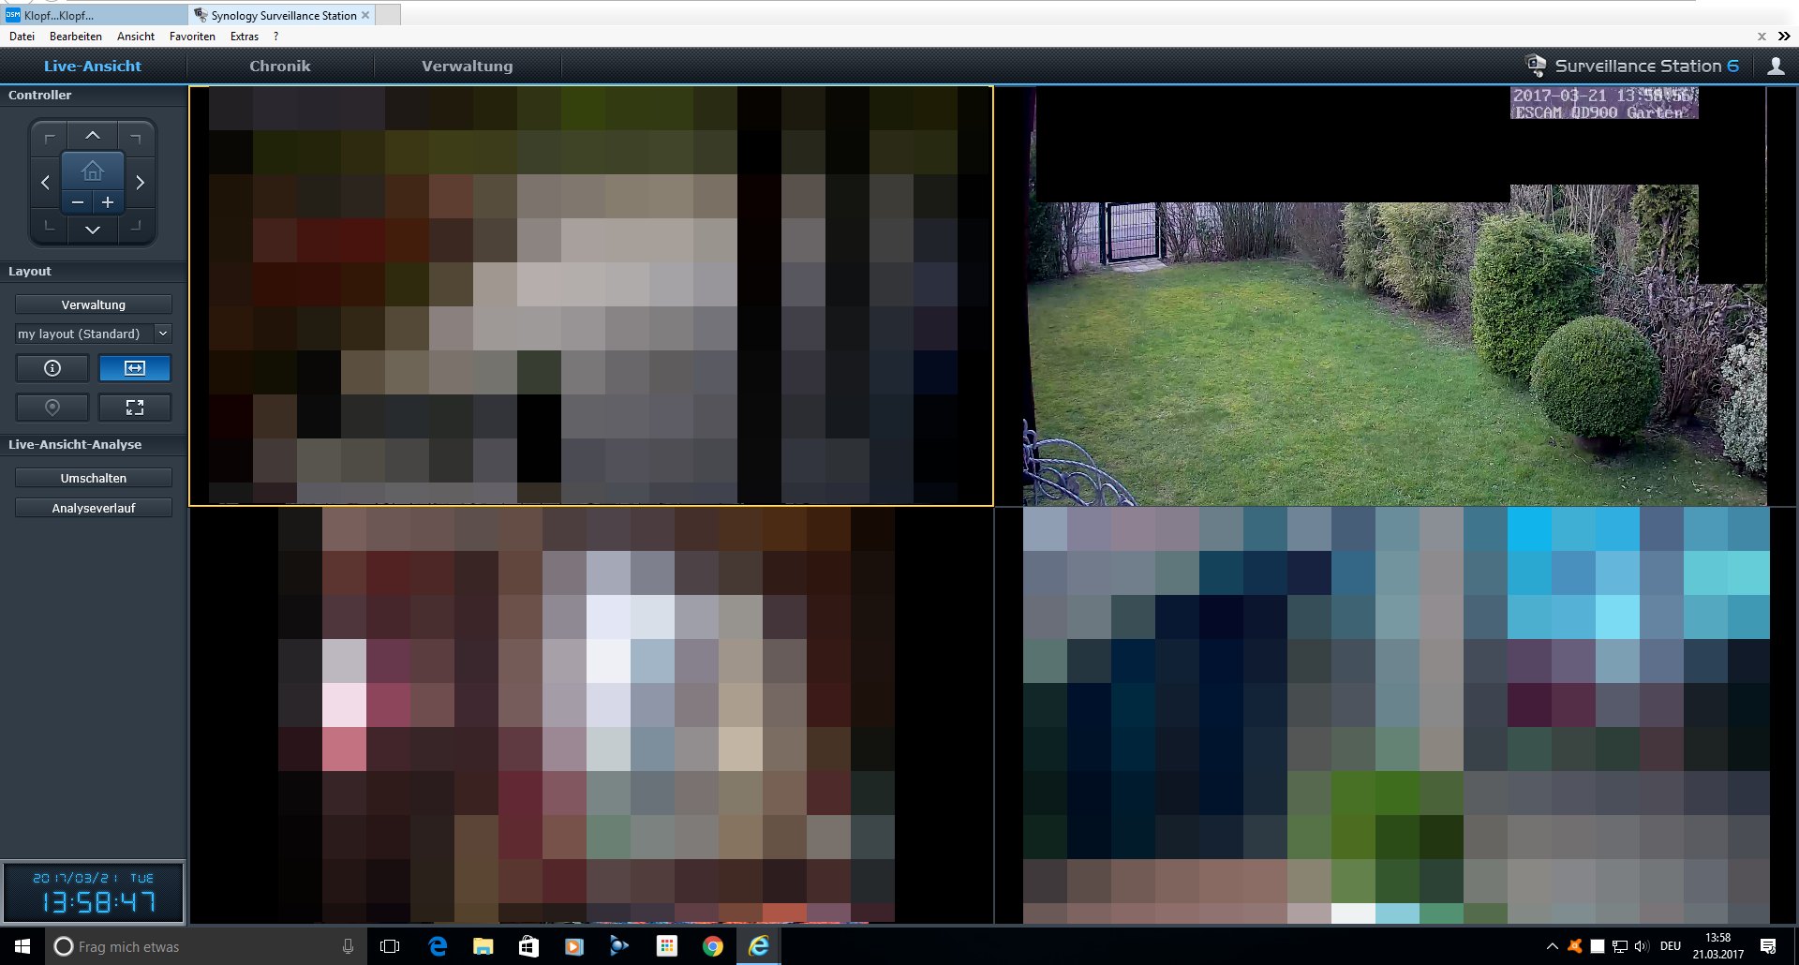Tilt camera up with PTZ arrow
This screenshot has width=1799, height=965.
click(93, 136)
